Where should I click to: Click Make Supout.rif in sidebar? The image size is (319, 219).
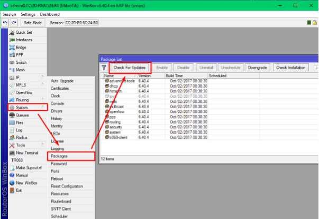click(28, 168)
